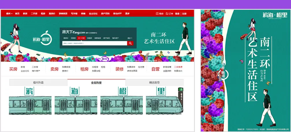Click the 房天下 Fang.com logo
291x132 pixels.
(x=74, y=32)
